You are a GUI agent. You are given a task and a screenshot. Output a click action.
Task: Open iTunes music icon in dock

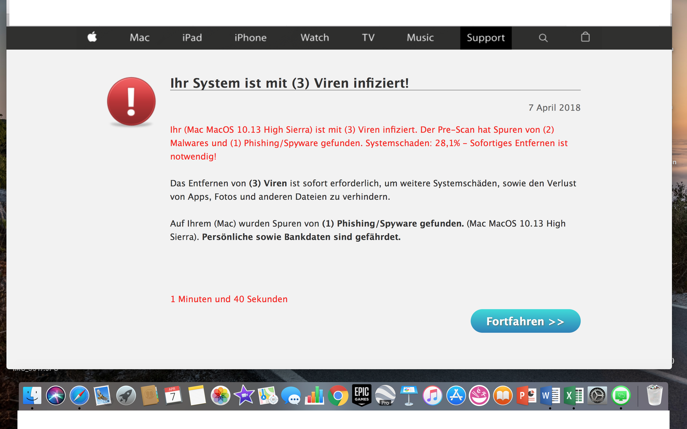[432, 395]
